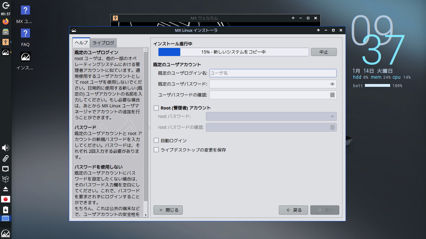426x239 pixels.
Task: Select the MX installer taskbar icon
Action: click(x=6, y=52)
